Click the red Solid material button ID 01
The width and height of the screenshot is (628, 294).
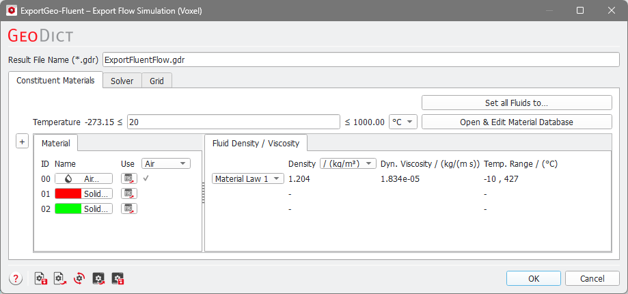coord(83,194)
